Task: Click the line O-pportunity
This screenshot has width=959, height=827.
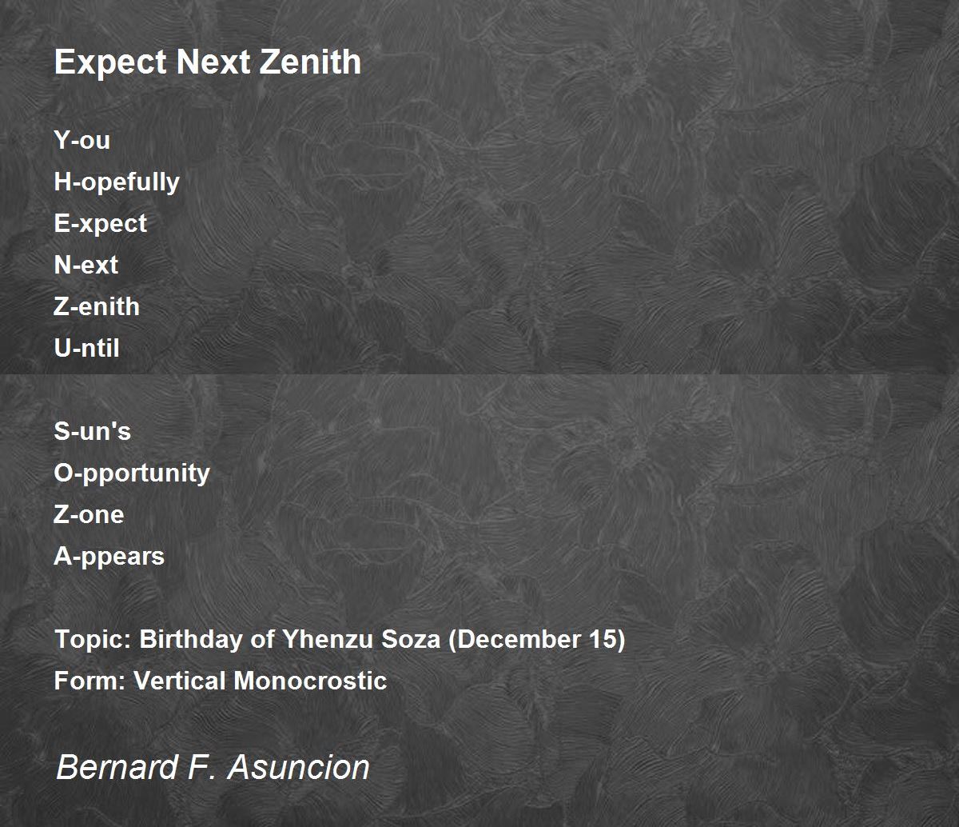Action: [132, 473]
